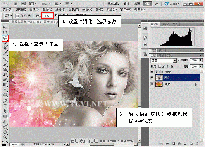Select the Rectangular Marquee tool
Screen dimensions: 205x147
coord(5,32)
